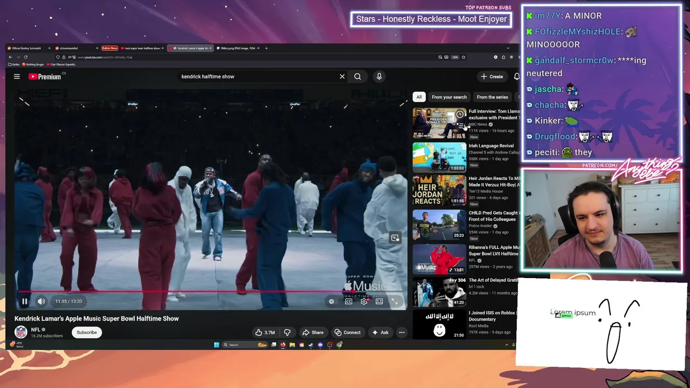Pause the halftime show video
690x388 pixels.
coord(24,301)
